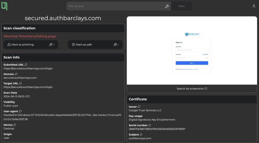Screen dimensions: 259x143
Task: Search by Target URL magnifier icon
Action: pos(20,83)
